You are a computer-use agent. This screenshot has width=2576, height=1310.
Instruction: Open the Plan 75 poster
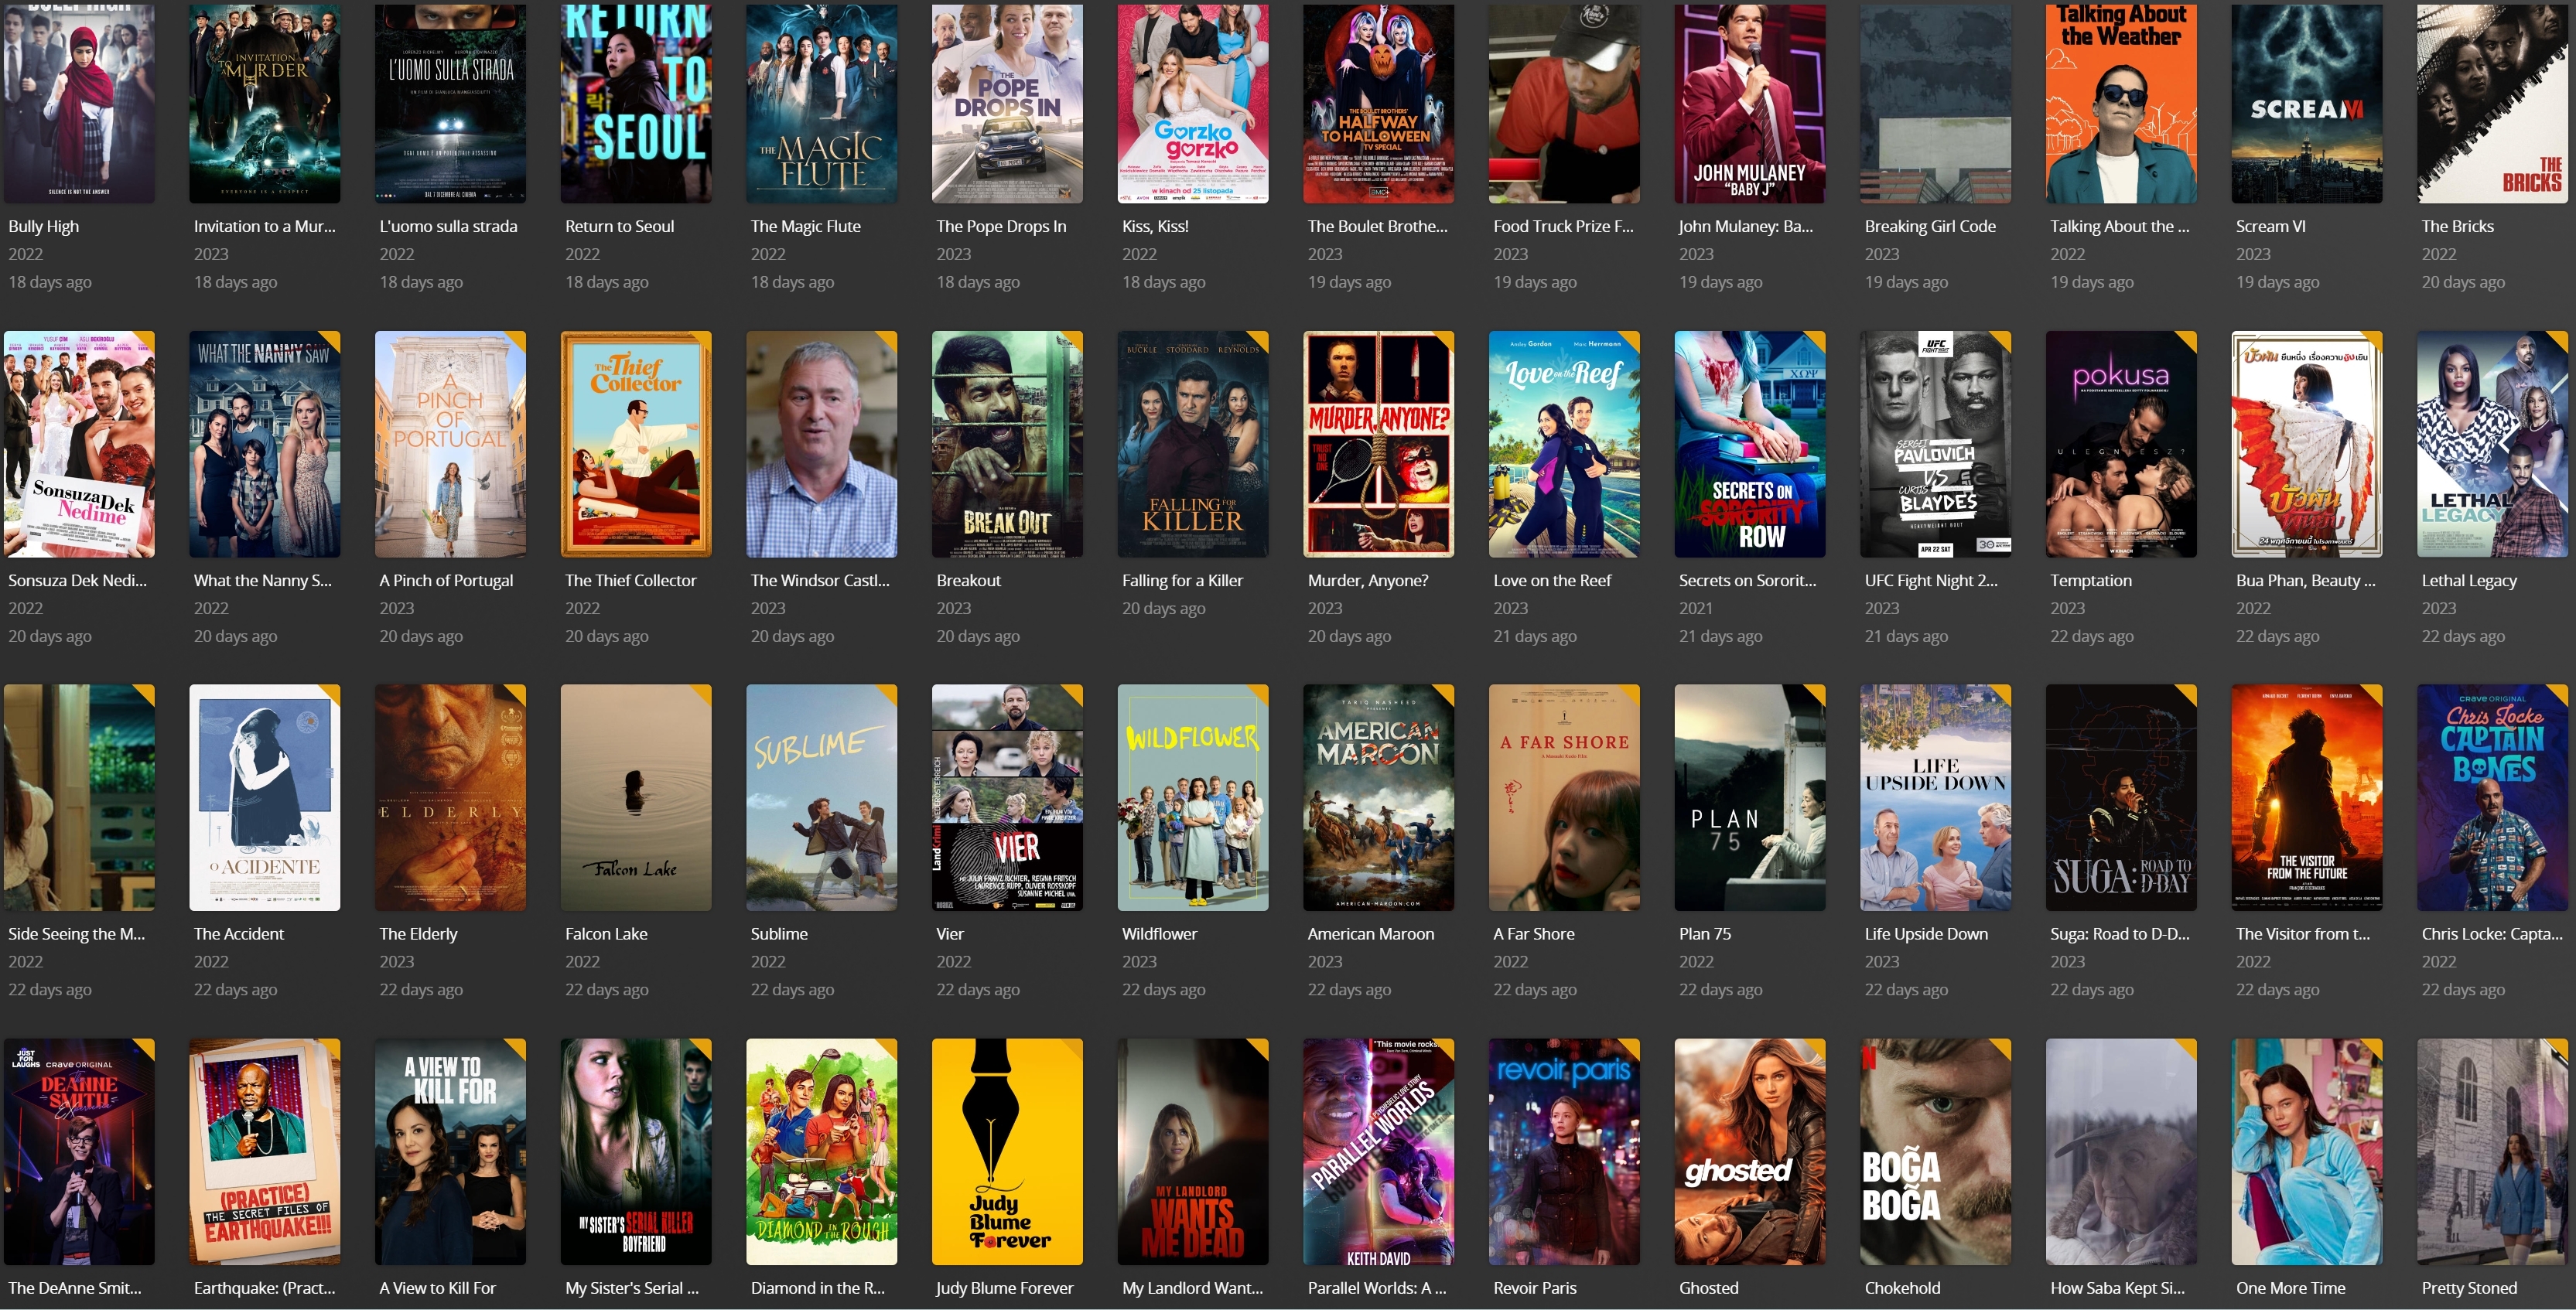pos(1750,798)
